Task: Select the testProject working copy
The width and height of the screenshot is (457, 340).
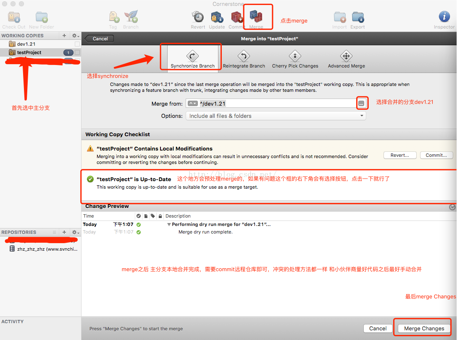Action: [x=41, y=52]
